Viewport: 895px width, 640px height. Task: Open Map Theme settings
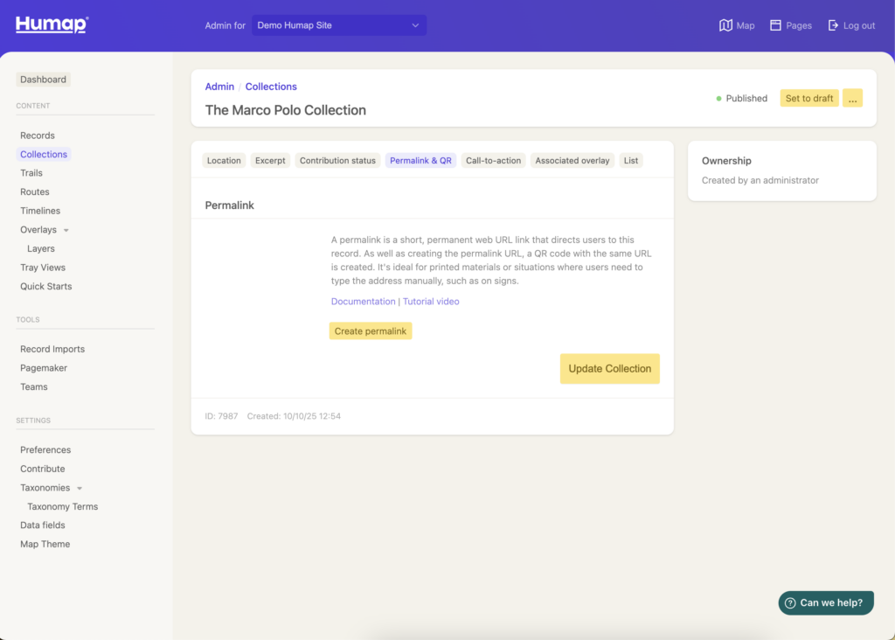point(45,544)
